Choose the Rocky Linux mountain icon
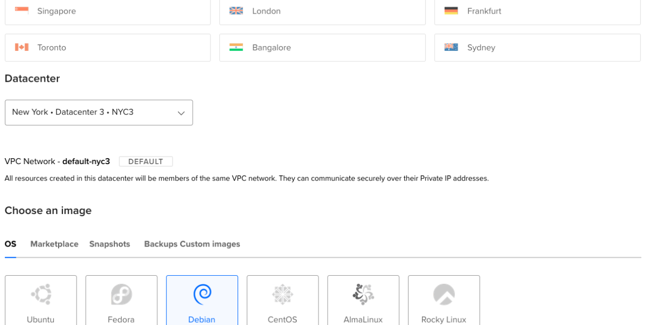Viewport: 651px width, 325px height. coord(444,294)
